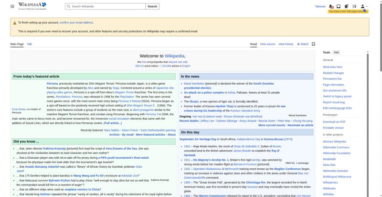Click the new Talk page message notice
This screenshot has width=382, height=197.
tap(348, 11)
